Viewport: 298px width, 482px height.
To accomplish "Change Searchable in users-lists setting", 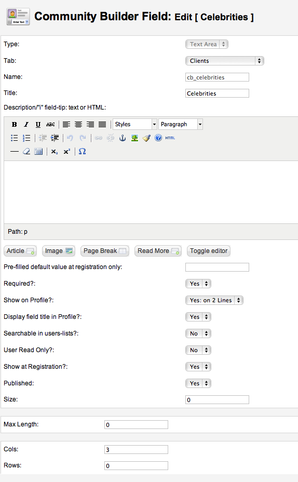I will (198, 333).
